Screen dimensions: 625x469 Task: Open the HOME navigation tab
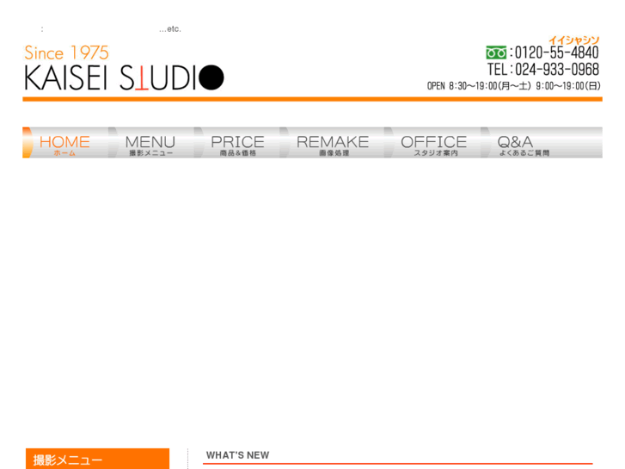pyautogui.click(x=65, y=143)
